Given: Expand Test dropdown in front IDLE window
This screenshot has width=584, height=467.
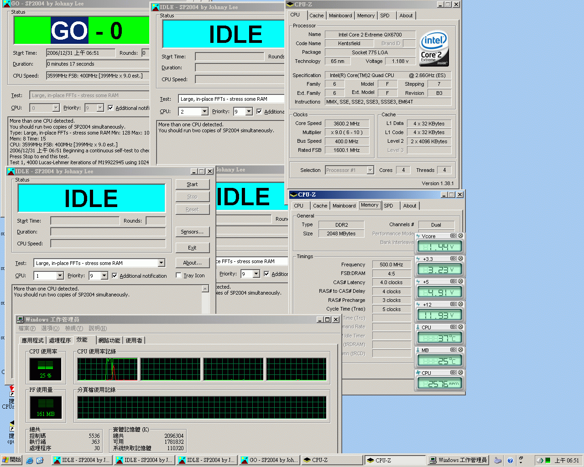Looking at the screenshot, I should [x=161, y=263].
